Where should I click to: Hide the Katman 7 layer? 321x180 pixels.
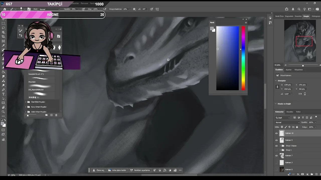(277, 155)
